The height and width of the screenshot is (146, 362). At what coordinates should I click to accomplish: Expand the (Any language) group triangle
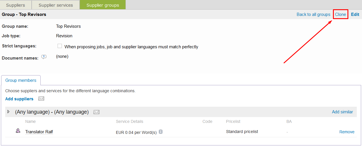tap(8, 112)
